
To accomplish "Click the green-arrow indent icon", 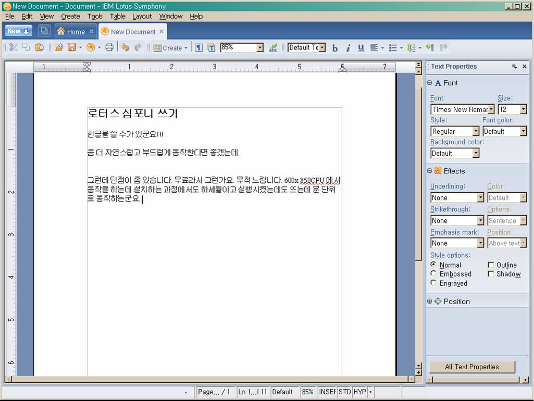I will click(430, 48).
